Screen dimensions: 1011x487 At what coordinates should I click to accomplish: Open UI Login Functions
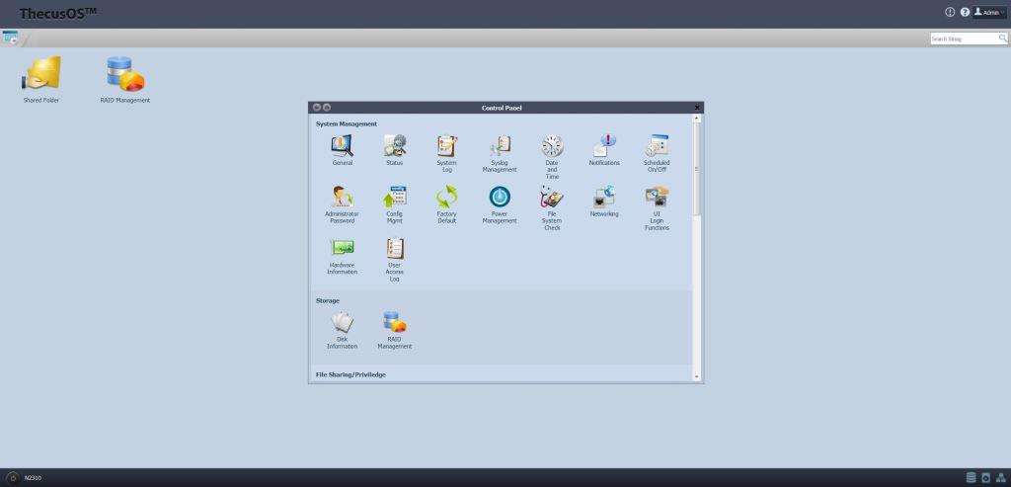click(657, 207)
